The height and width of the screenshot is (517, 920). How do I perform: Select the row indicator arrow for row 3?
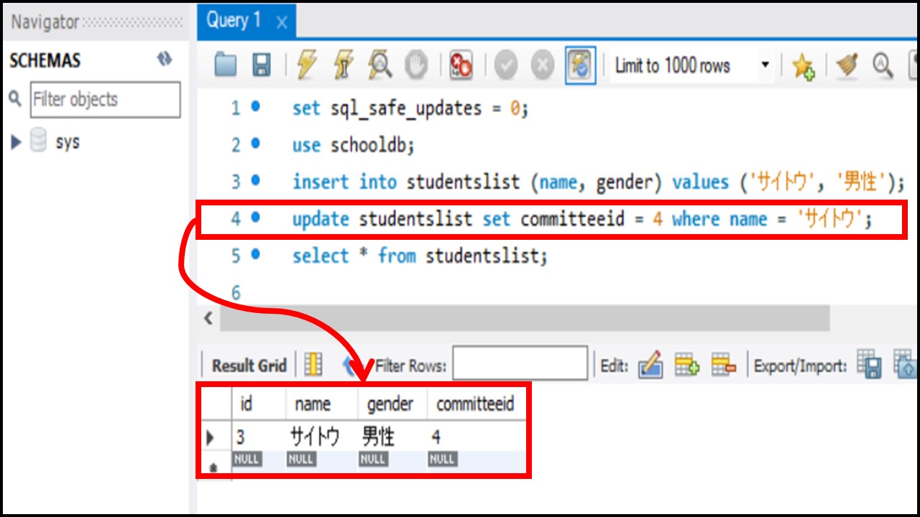[x=211, y=437]
